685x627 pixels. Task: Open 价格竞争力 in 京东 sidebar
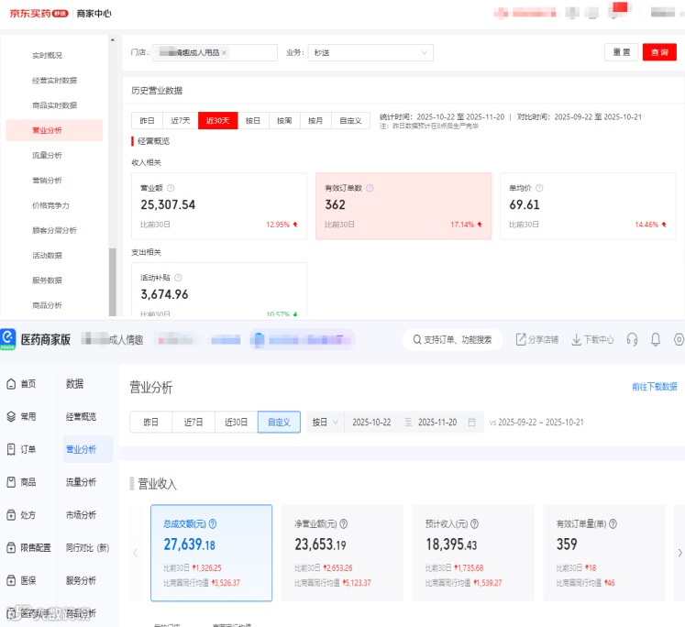pos(50,205)
